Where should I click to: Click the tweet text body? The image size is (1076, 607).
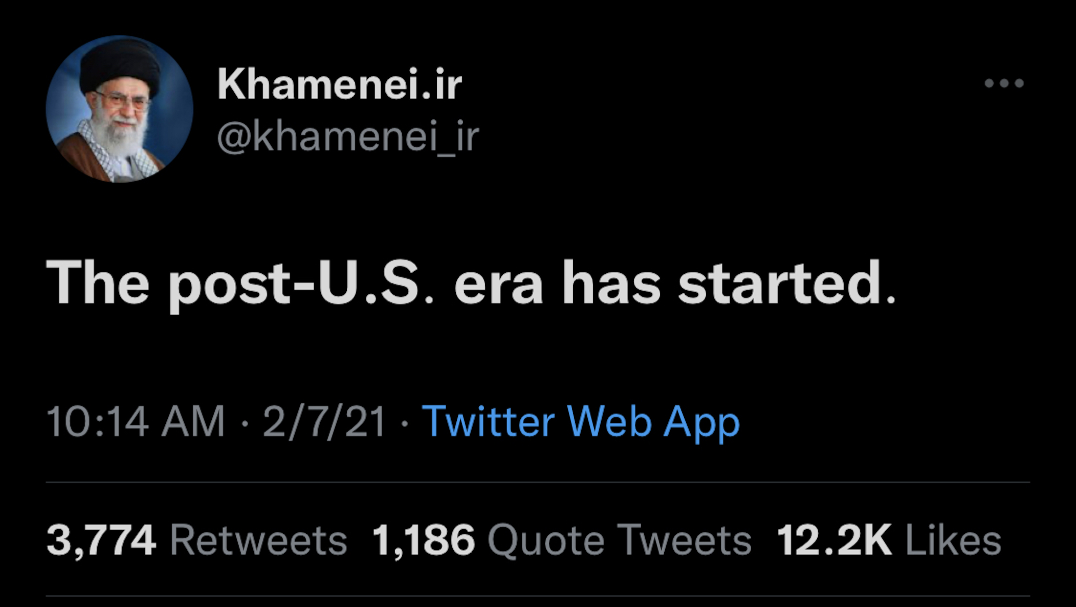tap(470, 284)
